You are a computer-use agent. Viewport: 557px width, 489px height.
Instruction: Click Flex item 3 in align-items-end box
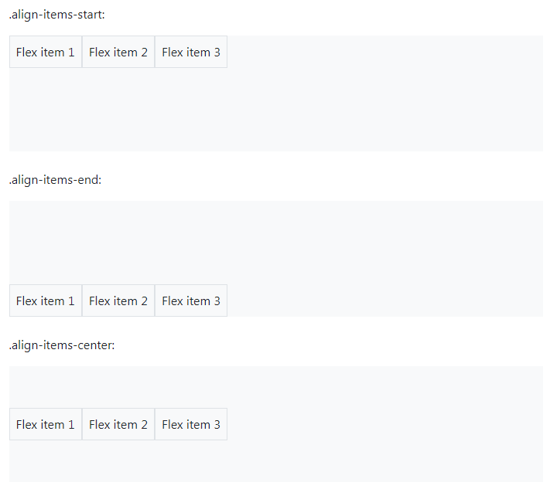coord(191,301)
